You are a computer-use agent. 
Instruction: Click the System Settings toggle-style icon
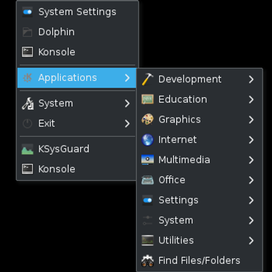pos(27,12)
